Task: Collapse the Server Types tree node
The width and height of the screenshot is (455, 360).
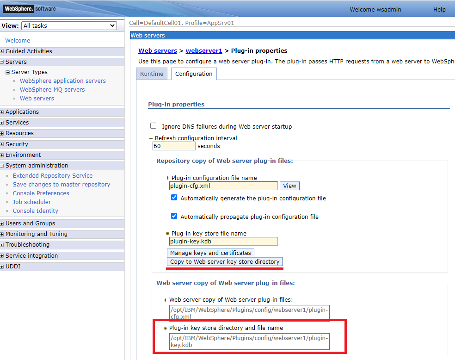Action: click(x=7, y=72)
